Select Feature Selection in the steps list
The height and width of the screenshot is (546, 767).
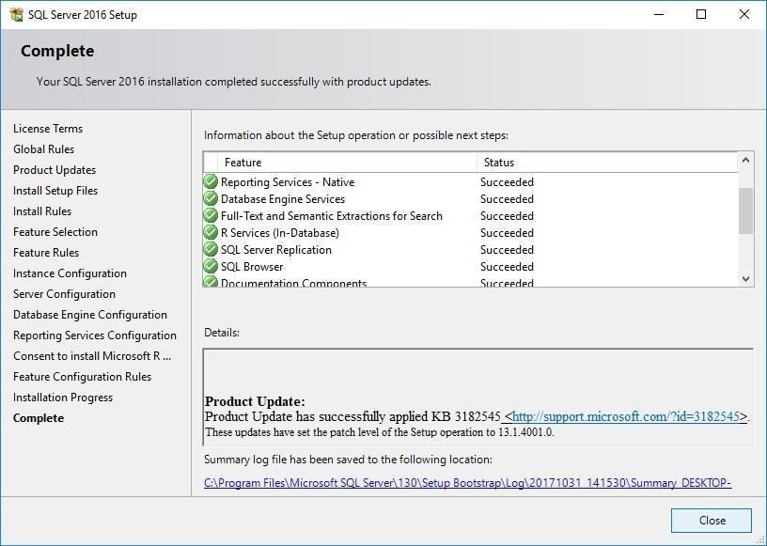pyautogui.click(x=55, y=232)
